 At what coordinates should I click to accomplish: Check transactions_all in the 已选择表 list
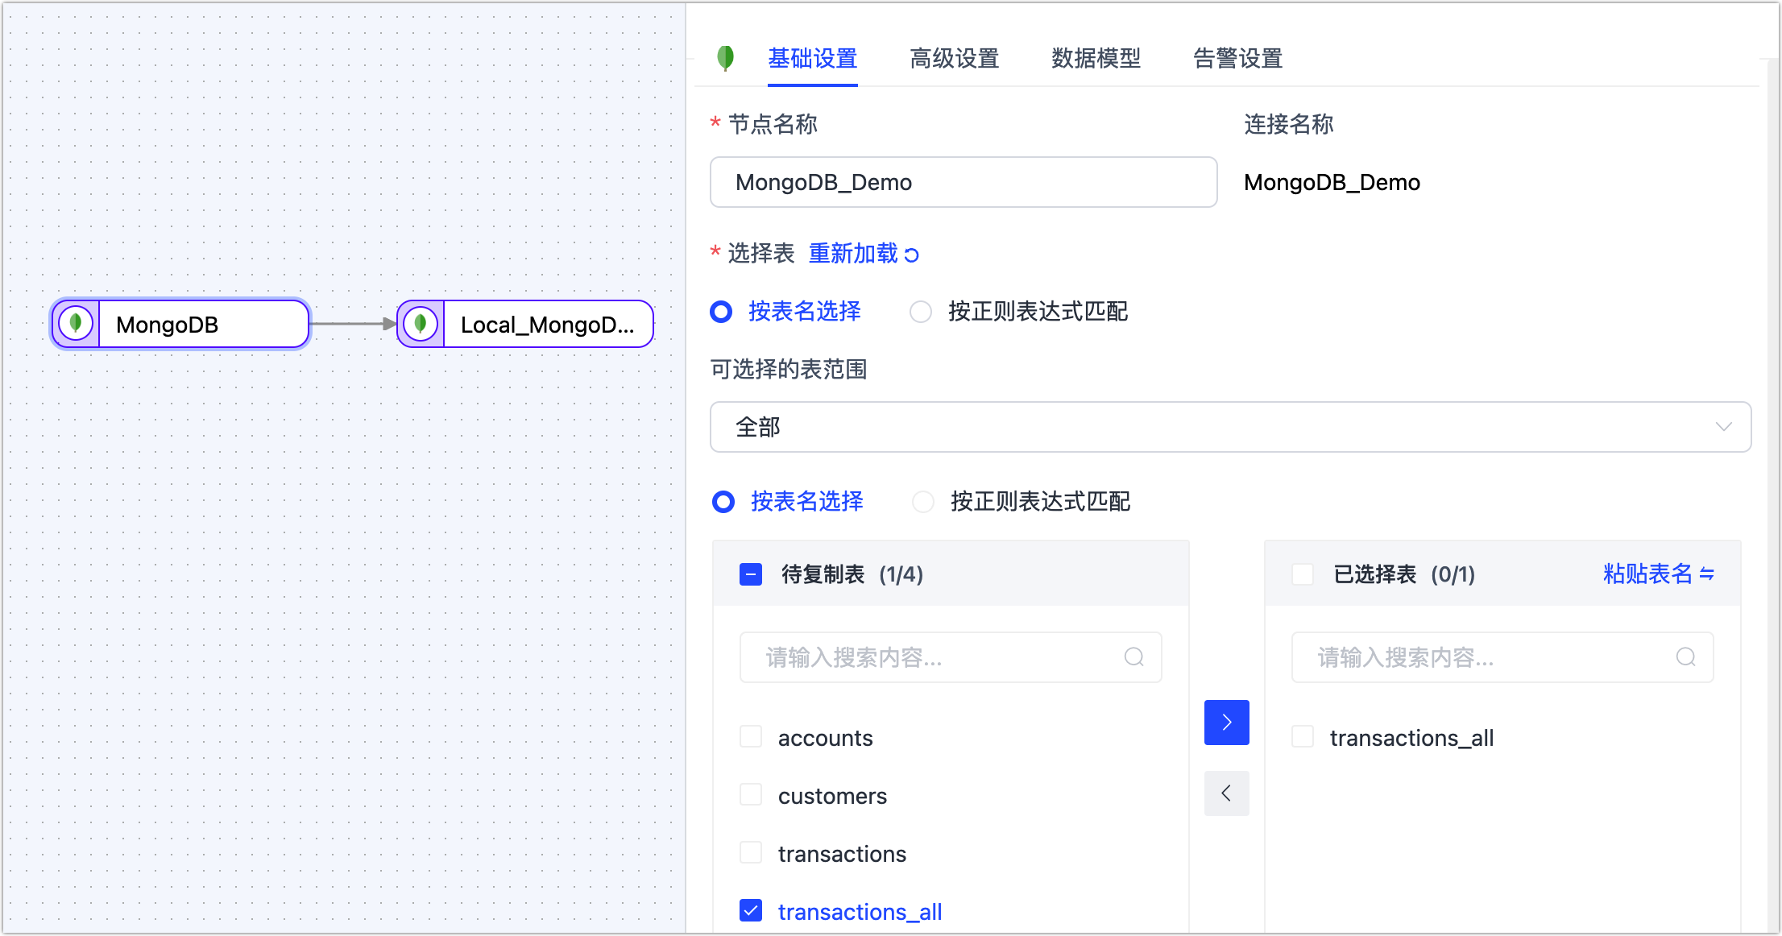click(1303, 737)
